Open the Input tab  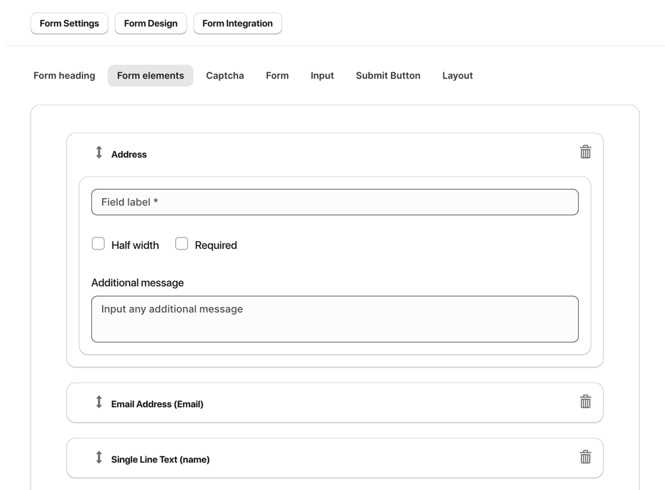[x=322, y=75]
